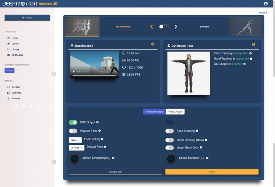This screenshot has height=187, width=275.
Task: Click the Discard Job button
Action: [x=115, y=172]
